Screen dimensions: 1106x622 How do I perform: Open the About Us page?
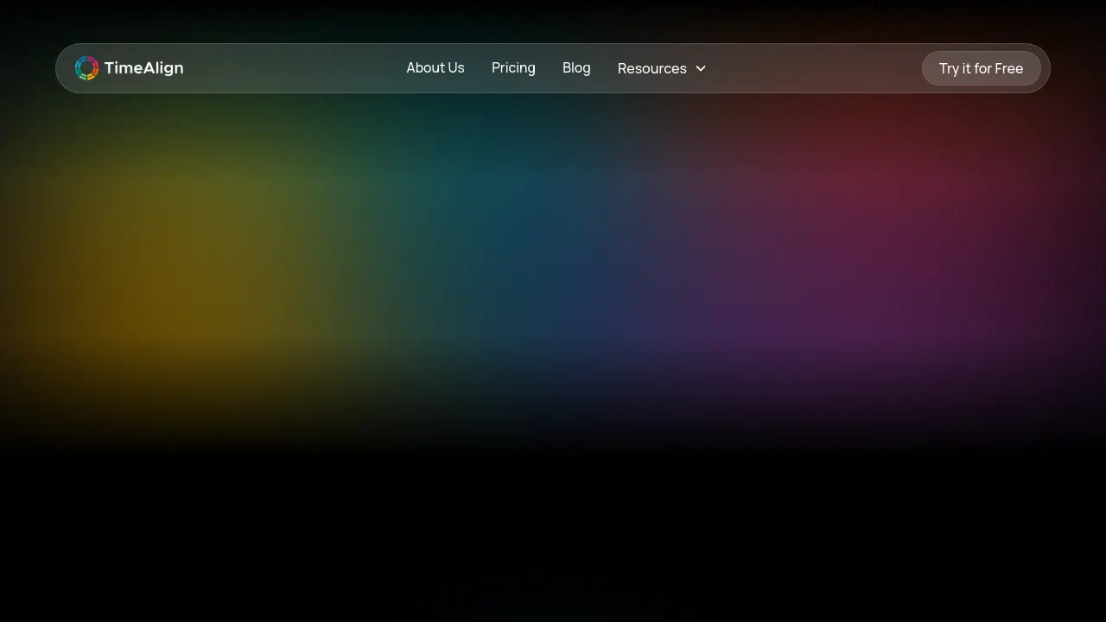pyautogui.click(x=435, y=68)
